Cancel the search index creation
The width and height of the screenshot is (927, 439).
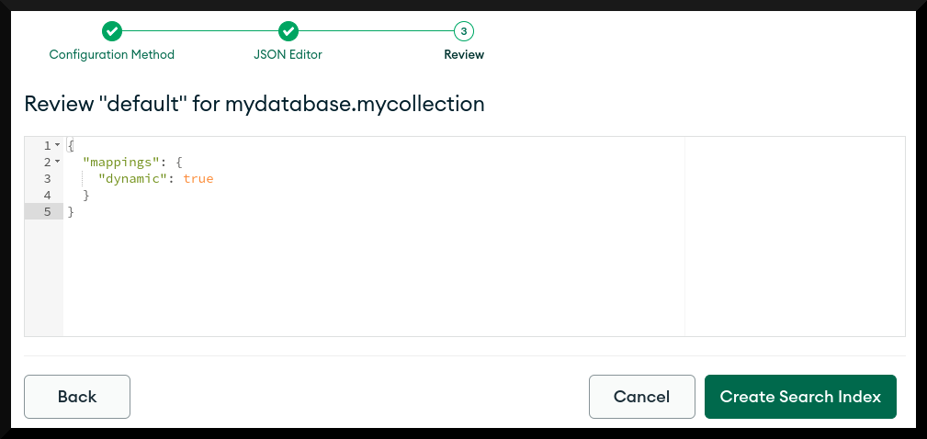click(641, 397)
